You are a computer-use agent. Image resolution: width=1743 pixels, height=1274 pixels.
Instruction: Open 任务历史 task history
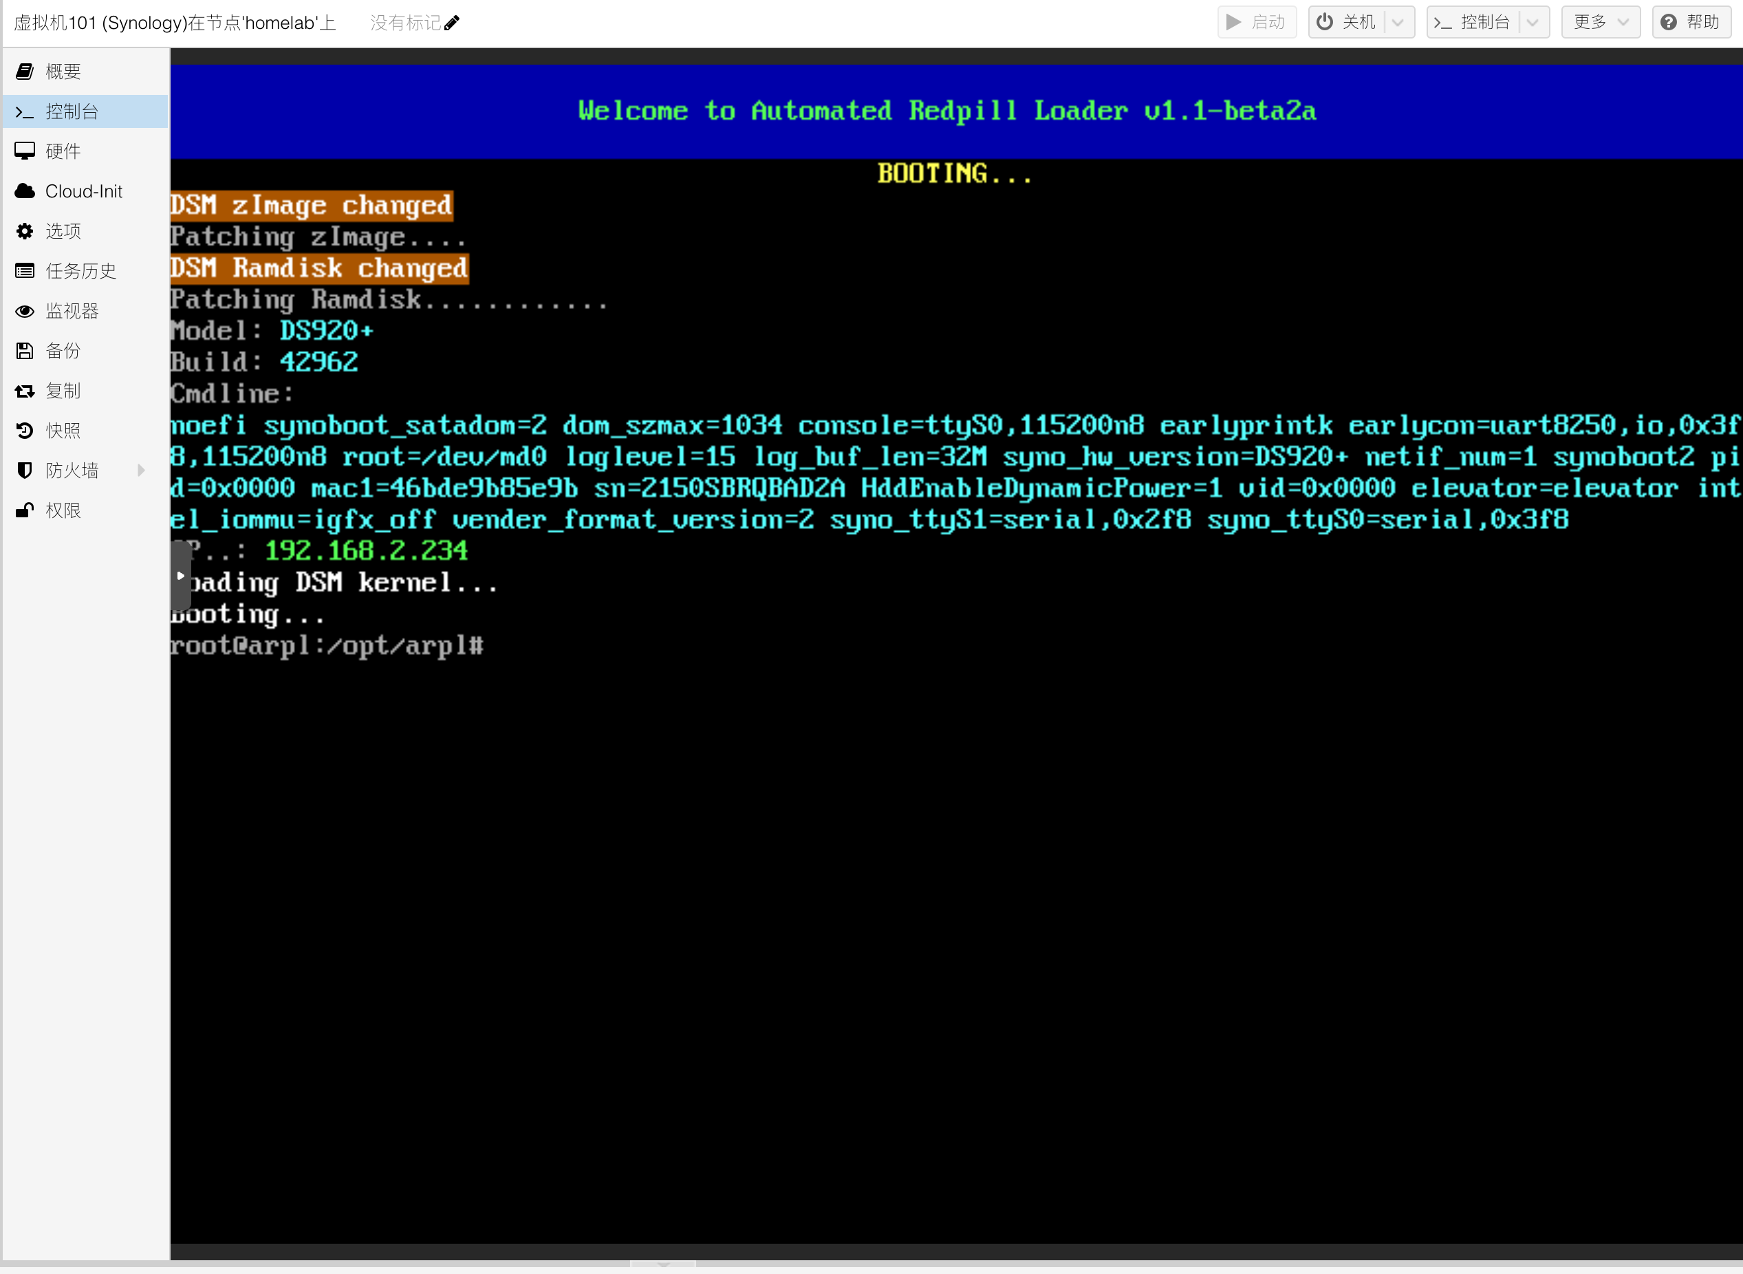pos(85,272)
